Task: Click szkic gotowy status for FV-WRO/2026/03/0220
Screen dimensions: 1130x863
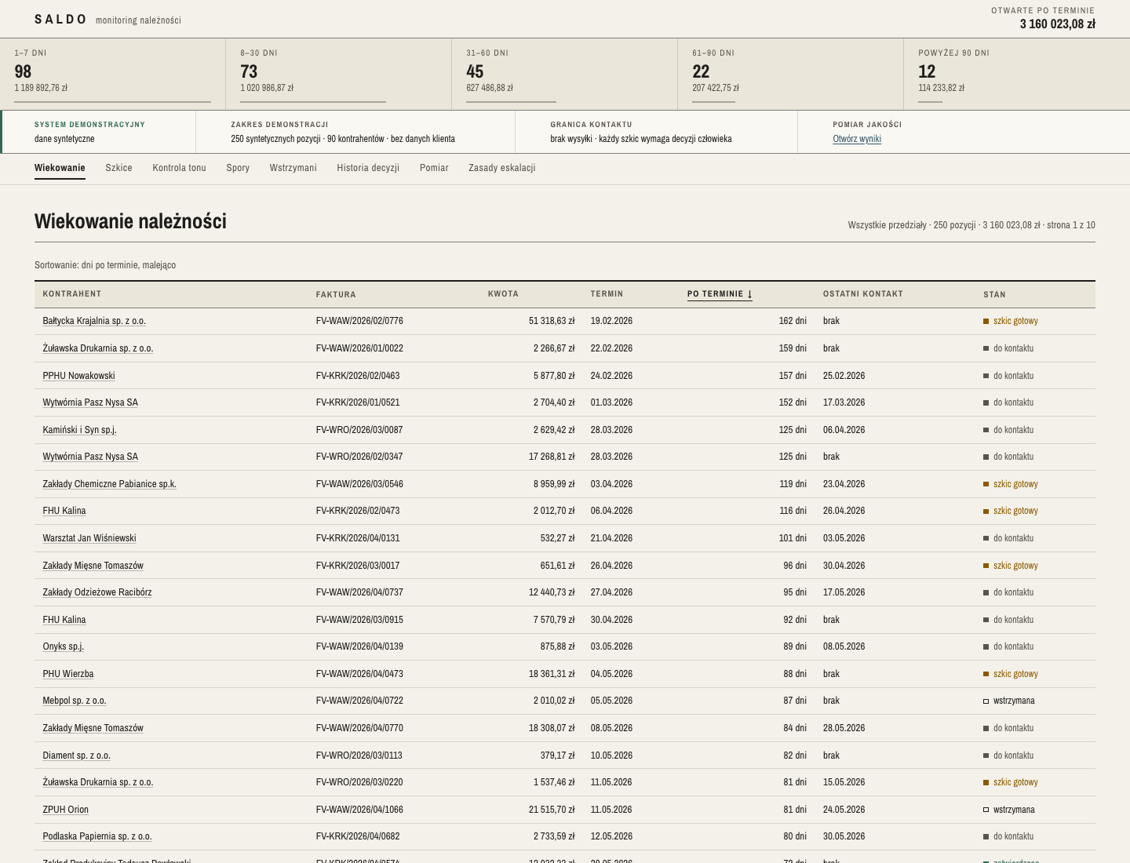Action: (1011, 782)
